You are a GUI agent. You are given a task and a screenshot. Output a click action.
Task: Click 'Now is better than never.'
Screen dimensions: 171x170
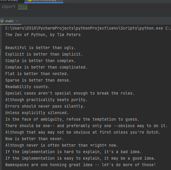pos(34,139)
